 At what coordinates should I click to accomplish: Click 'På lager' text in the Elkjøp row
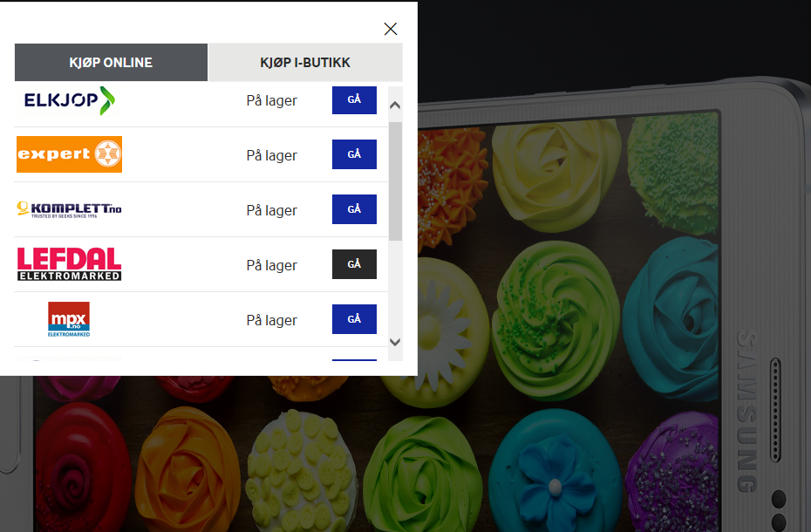(x=271, y=100)
